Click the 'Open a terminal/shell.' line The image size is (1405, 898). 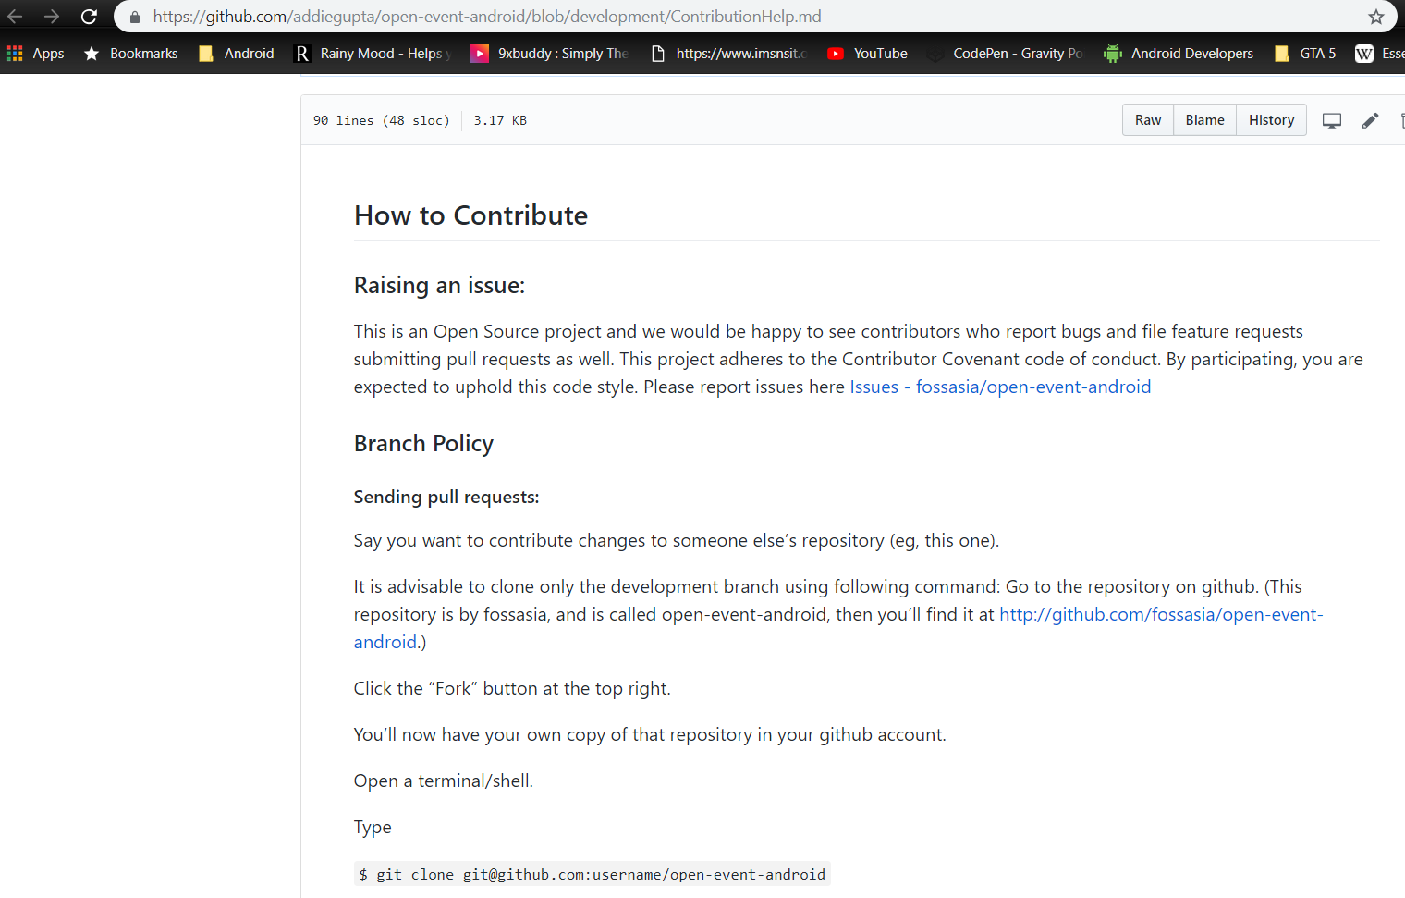point(444,781)
